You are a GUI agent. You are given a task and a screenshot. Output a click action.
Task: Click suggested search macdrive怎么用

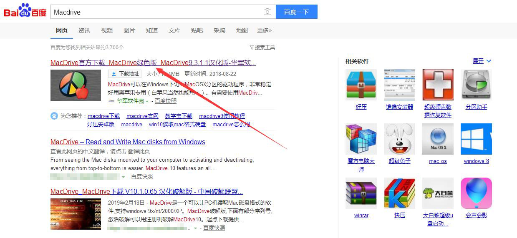coord(231,124)
